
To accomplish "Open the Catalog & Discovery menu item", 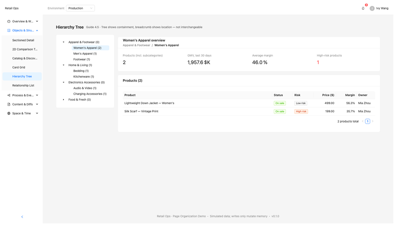I will 22,58.
